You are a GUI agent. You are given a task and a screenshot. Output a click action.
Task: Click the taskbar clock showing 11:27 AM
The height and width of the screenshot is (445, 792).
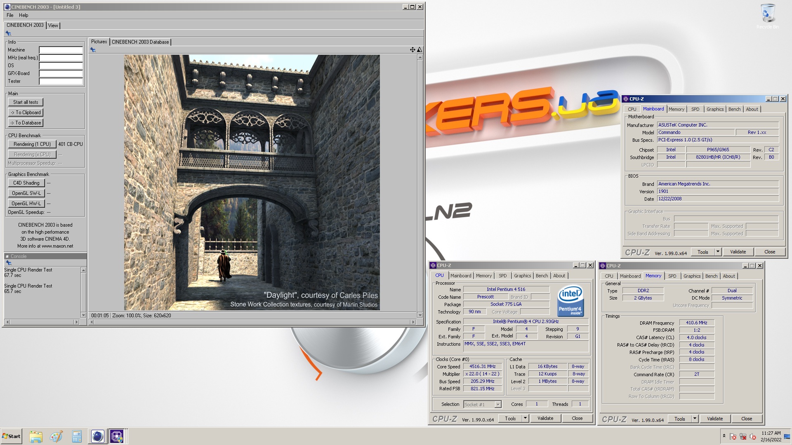pos(771,436)
